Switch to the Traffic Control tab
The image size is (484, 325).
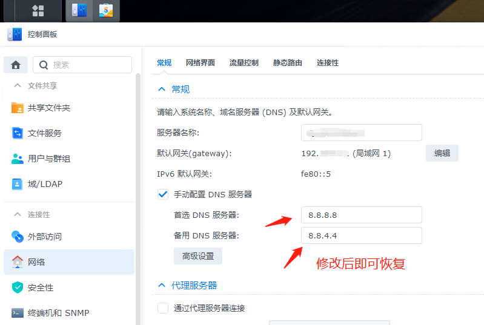click(x=244, y=63)
